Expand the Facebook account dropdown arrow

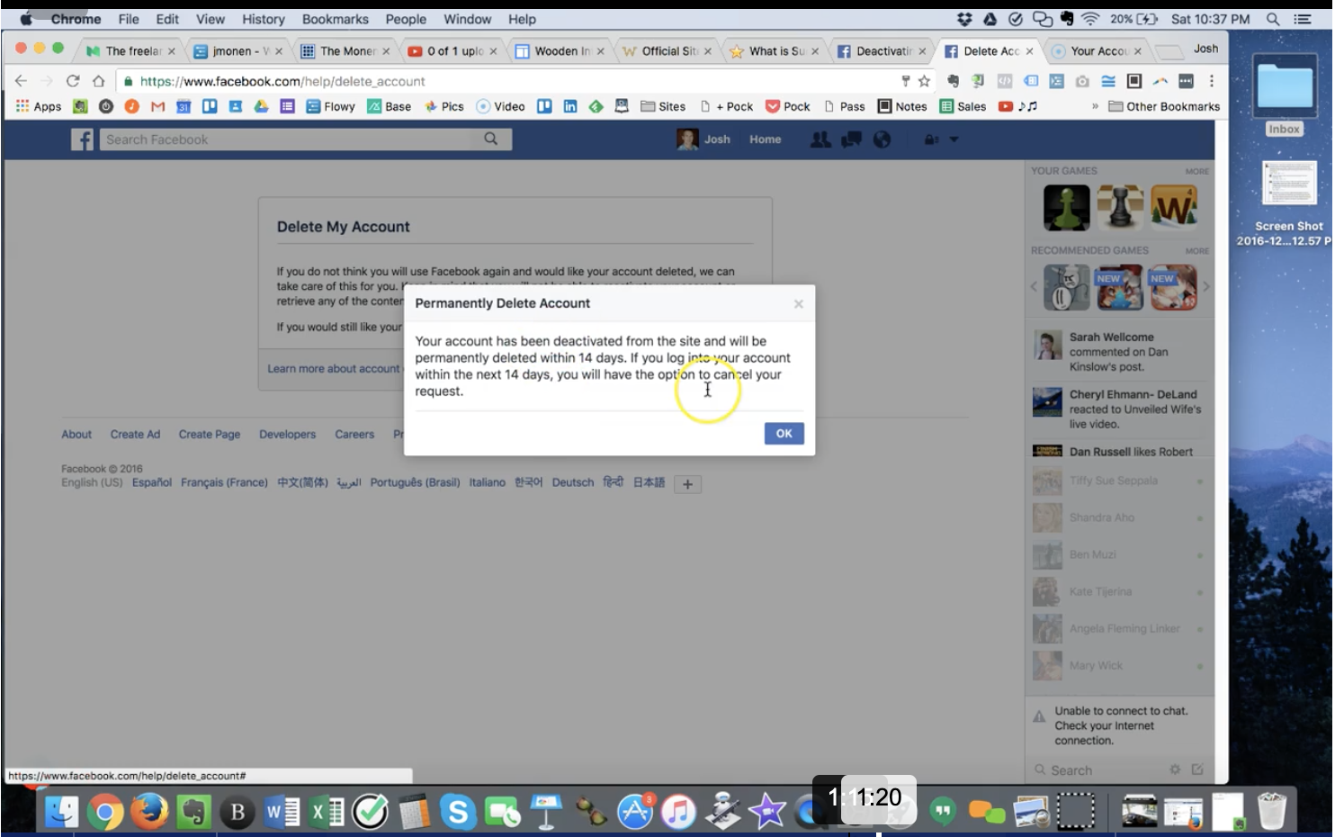954,139
